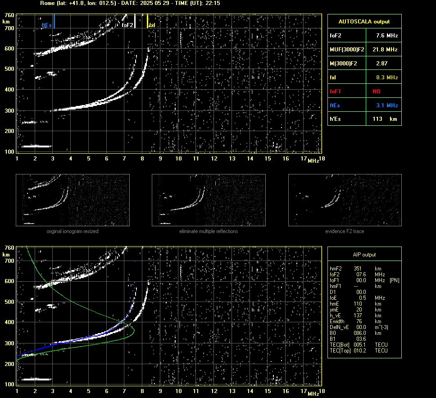Image resolution: width=436 pixels, height=398 pixels.
Task: Click the B0 086.0 km row
Action: pyautogui.click(x=355, y=333)
